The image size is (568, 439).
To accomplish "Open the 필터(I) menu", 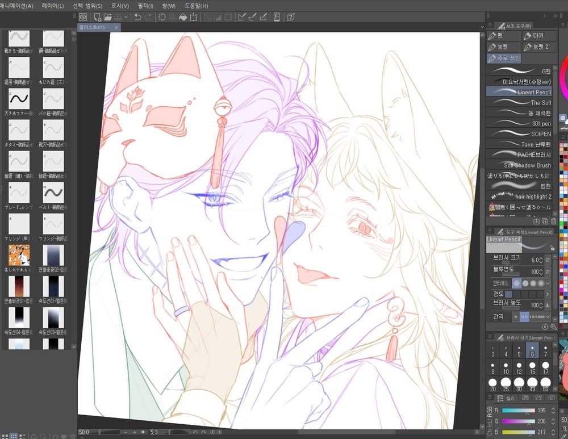I will (145, 6).
